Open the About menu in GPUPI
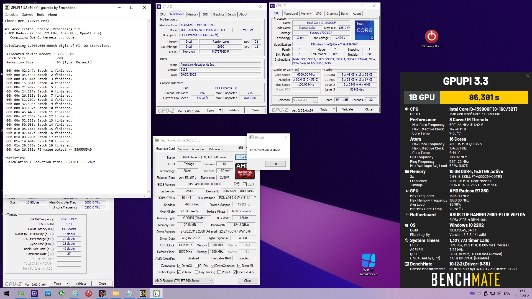The height and width of the screenshot is (299, 532). (52, 15)
